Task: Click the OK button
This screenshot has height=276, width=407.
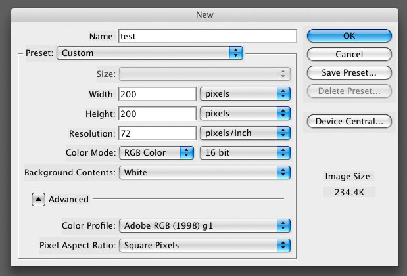Action: (348, 36)
